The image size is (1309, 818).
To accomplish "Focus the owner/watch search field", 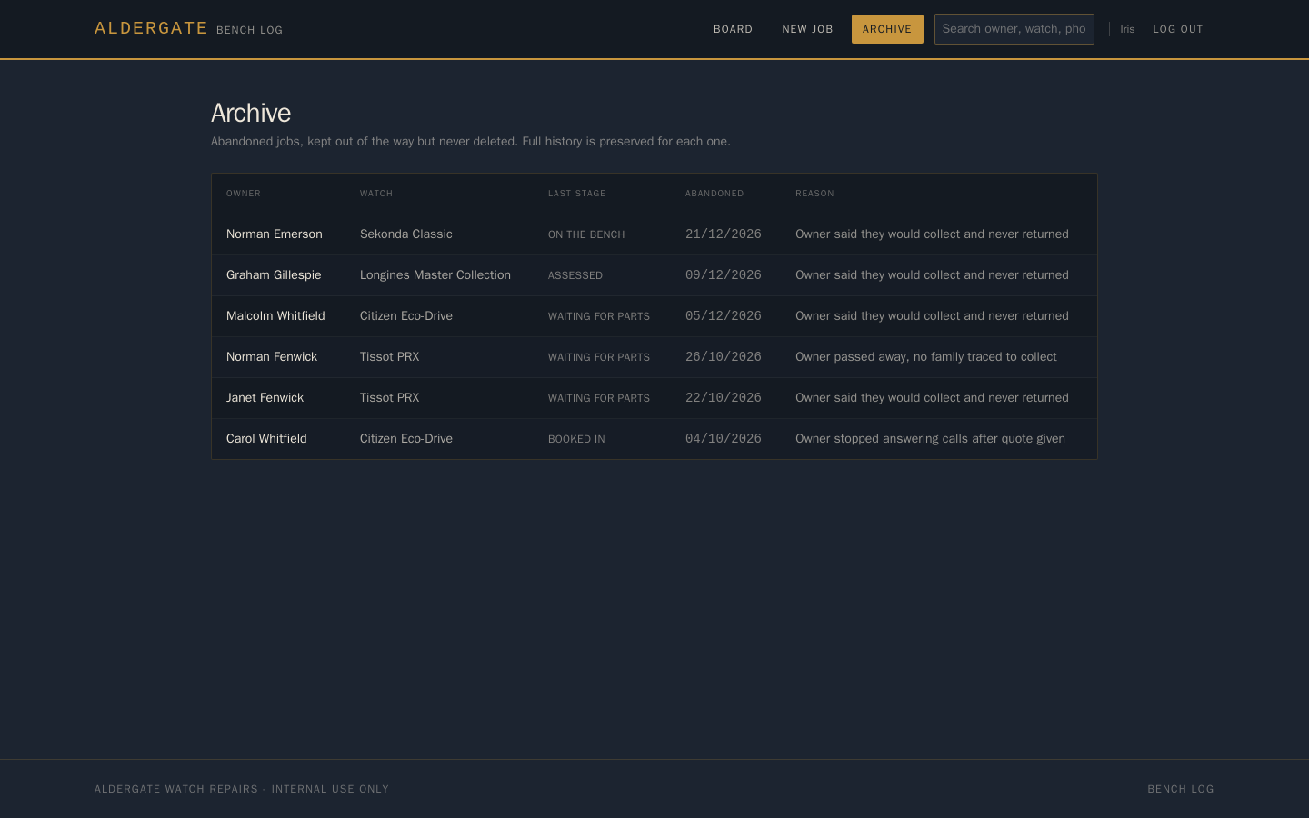I will tap(1014, 29).
